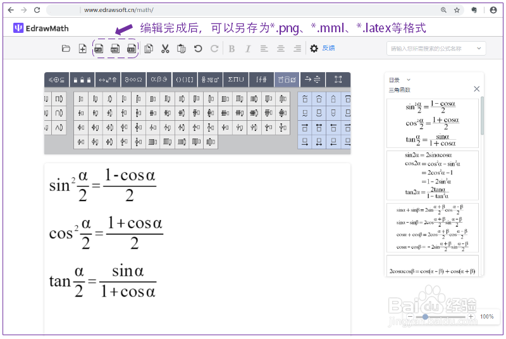
Task: Insert simple single integral template
Action: pyautogui.click(x=81, y=99)
